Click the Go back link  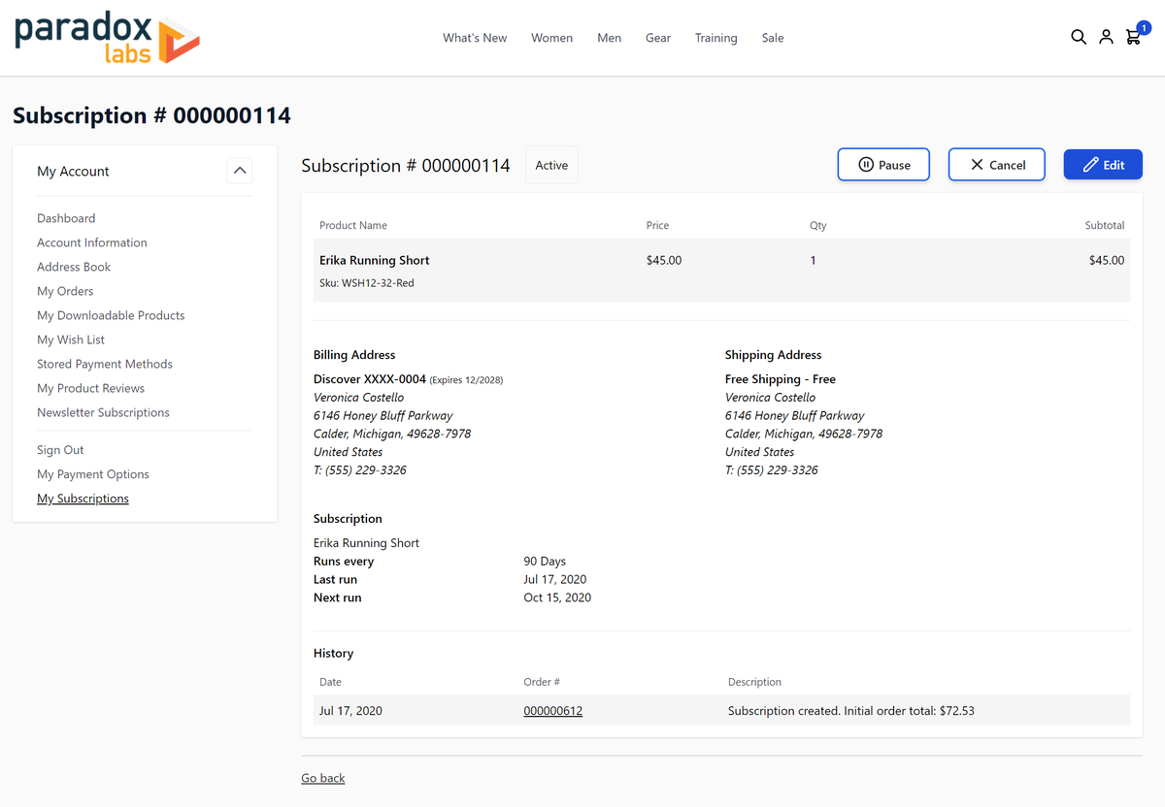[x=323, y=778]
